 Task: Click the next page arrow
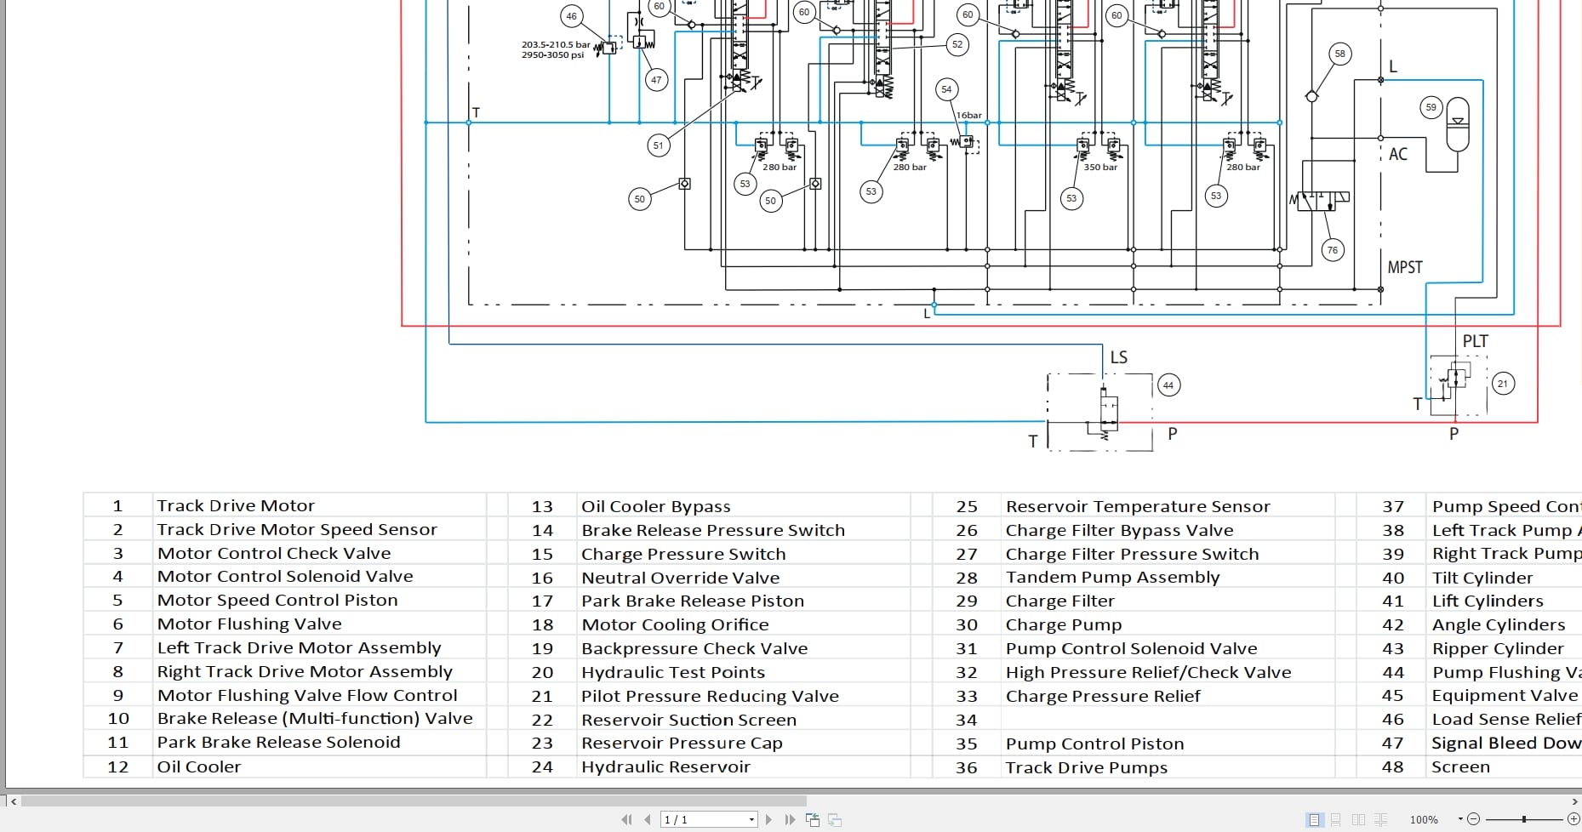[x=769, y=820]
